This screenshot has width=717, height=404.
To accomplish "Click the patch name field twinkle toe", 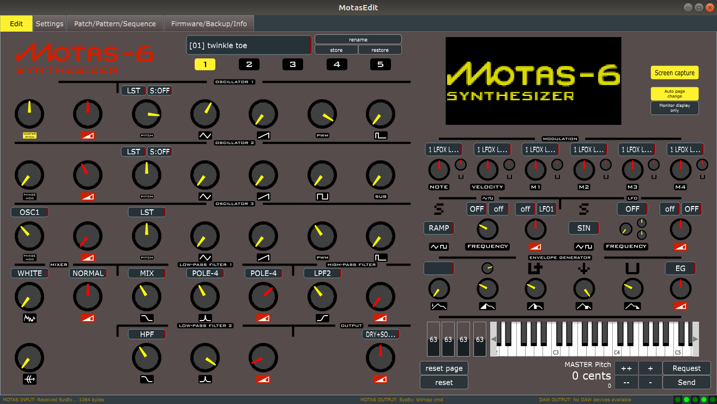I will [249, 45].
